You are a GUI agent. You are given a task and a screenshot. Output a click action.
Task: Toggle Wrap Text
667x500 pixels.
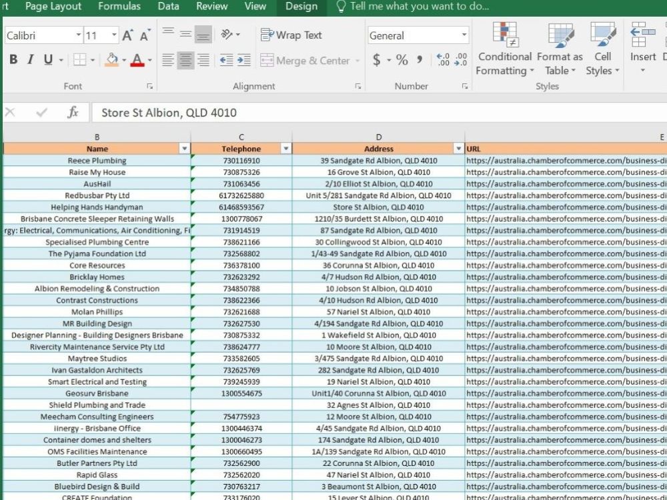[291, 35]
